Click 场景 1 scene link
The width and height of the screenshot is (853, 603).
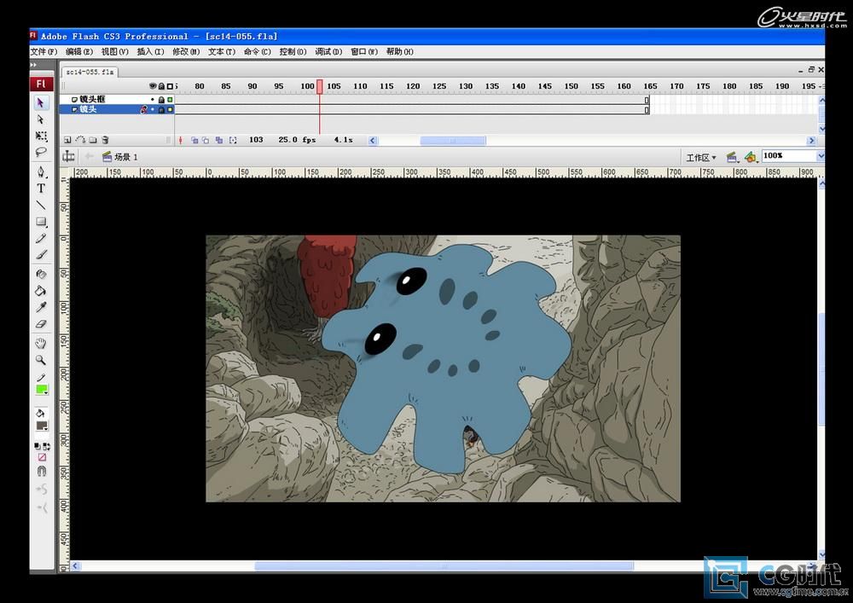(125, 157)
